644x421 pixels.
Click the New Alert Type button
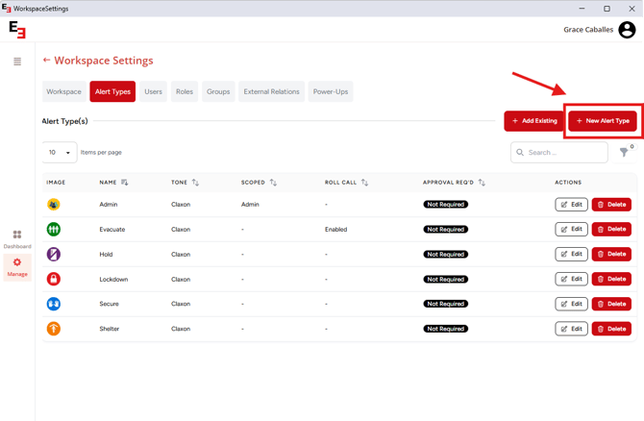tap(603, 121)
